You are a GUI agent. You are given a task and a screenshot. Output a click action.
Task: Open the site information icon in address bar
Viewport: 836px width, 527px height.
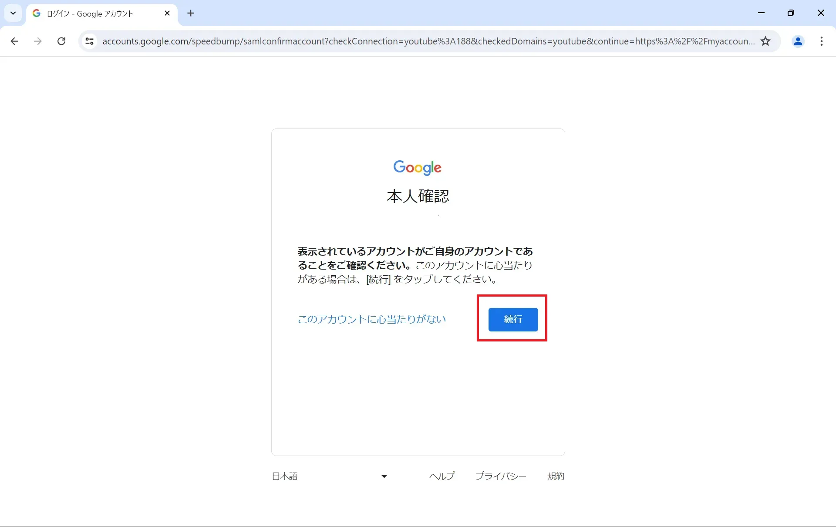tap(89, 41)
